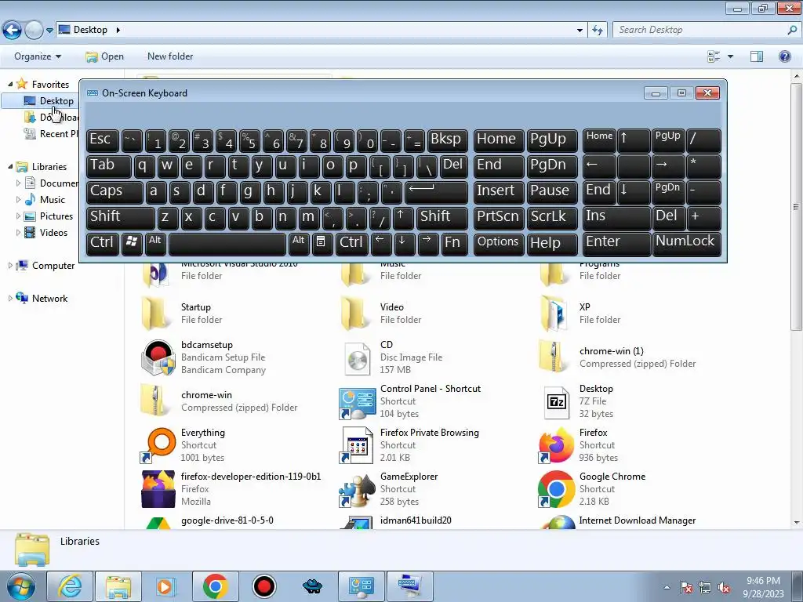
Task: Select the Startup folder icon
Action: (155, 314)
